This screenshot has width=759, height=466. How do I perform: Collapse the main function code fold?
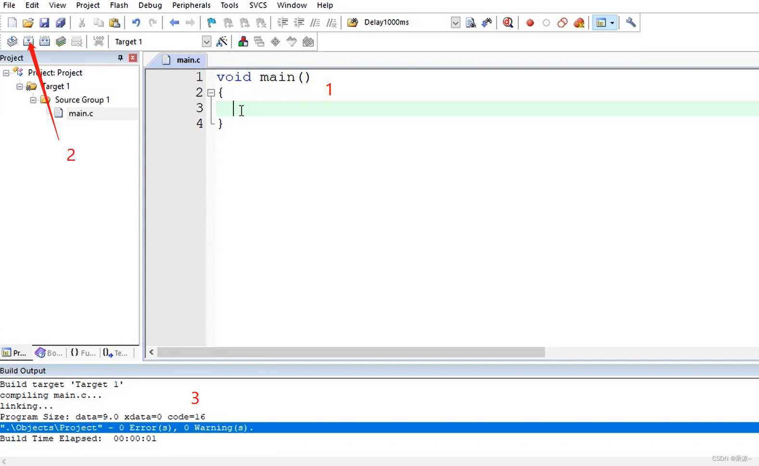coord(211,92)
